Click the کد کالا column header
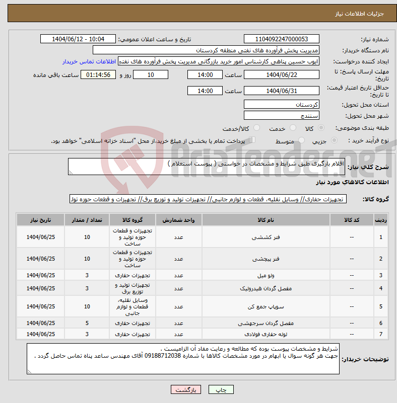The height and width of the screenshot is (403, 397). coord(352,220)
